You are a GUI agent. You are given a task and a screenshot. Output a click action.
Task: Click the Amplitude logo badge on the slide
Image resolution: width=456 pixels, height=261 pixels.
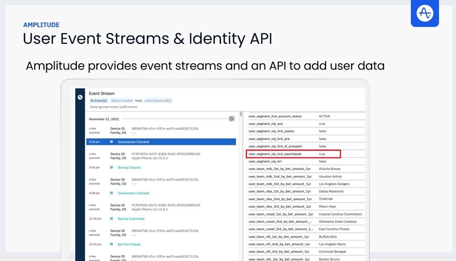point(425,13)
